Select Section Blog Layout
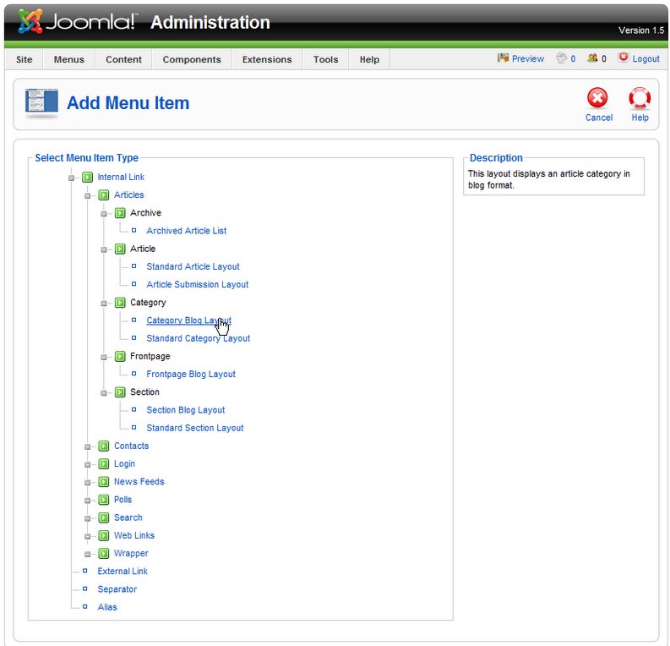 186,410
